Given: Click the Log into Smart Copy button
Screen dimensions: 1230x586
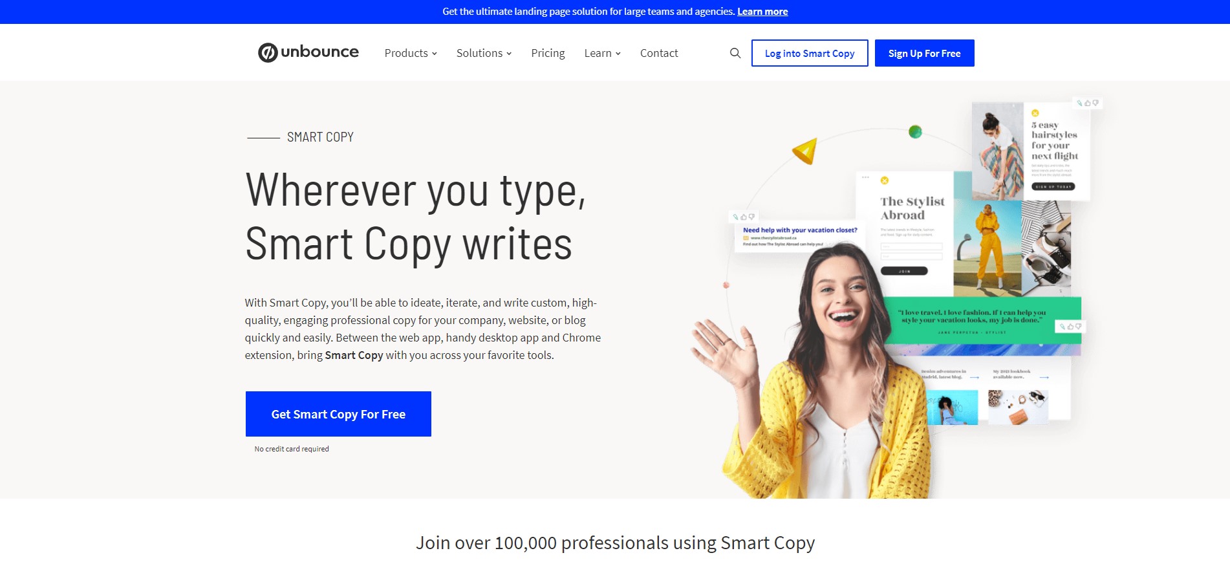Looking at the screenshot, I should [x=810, y=53].
